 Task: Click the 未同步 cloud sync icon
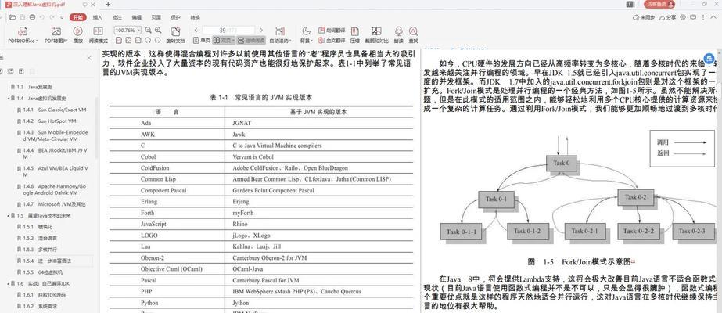644,17
